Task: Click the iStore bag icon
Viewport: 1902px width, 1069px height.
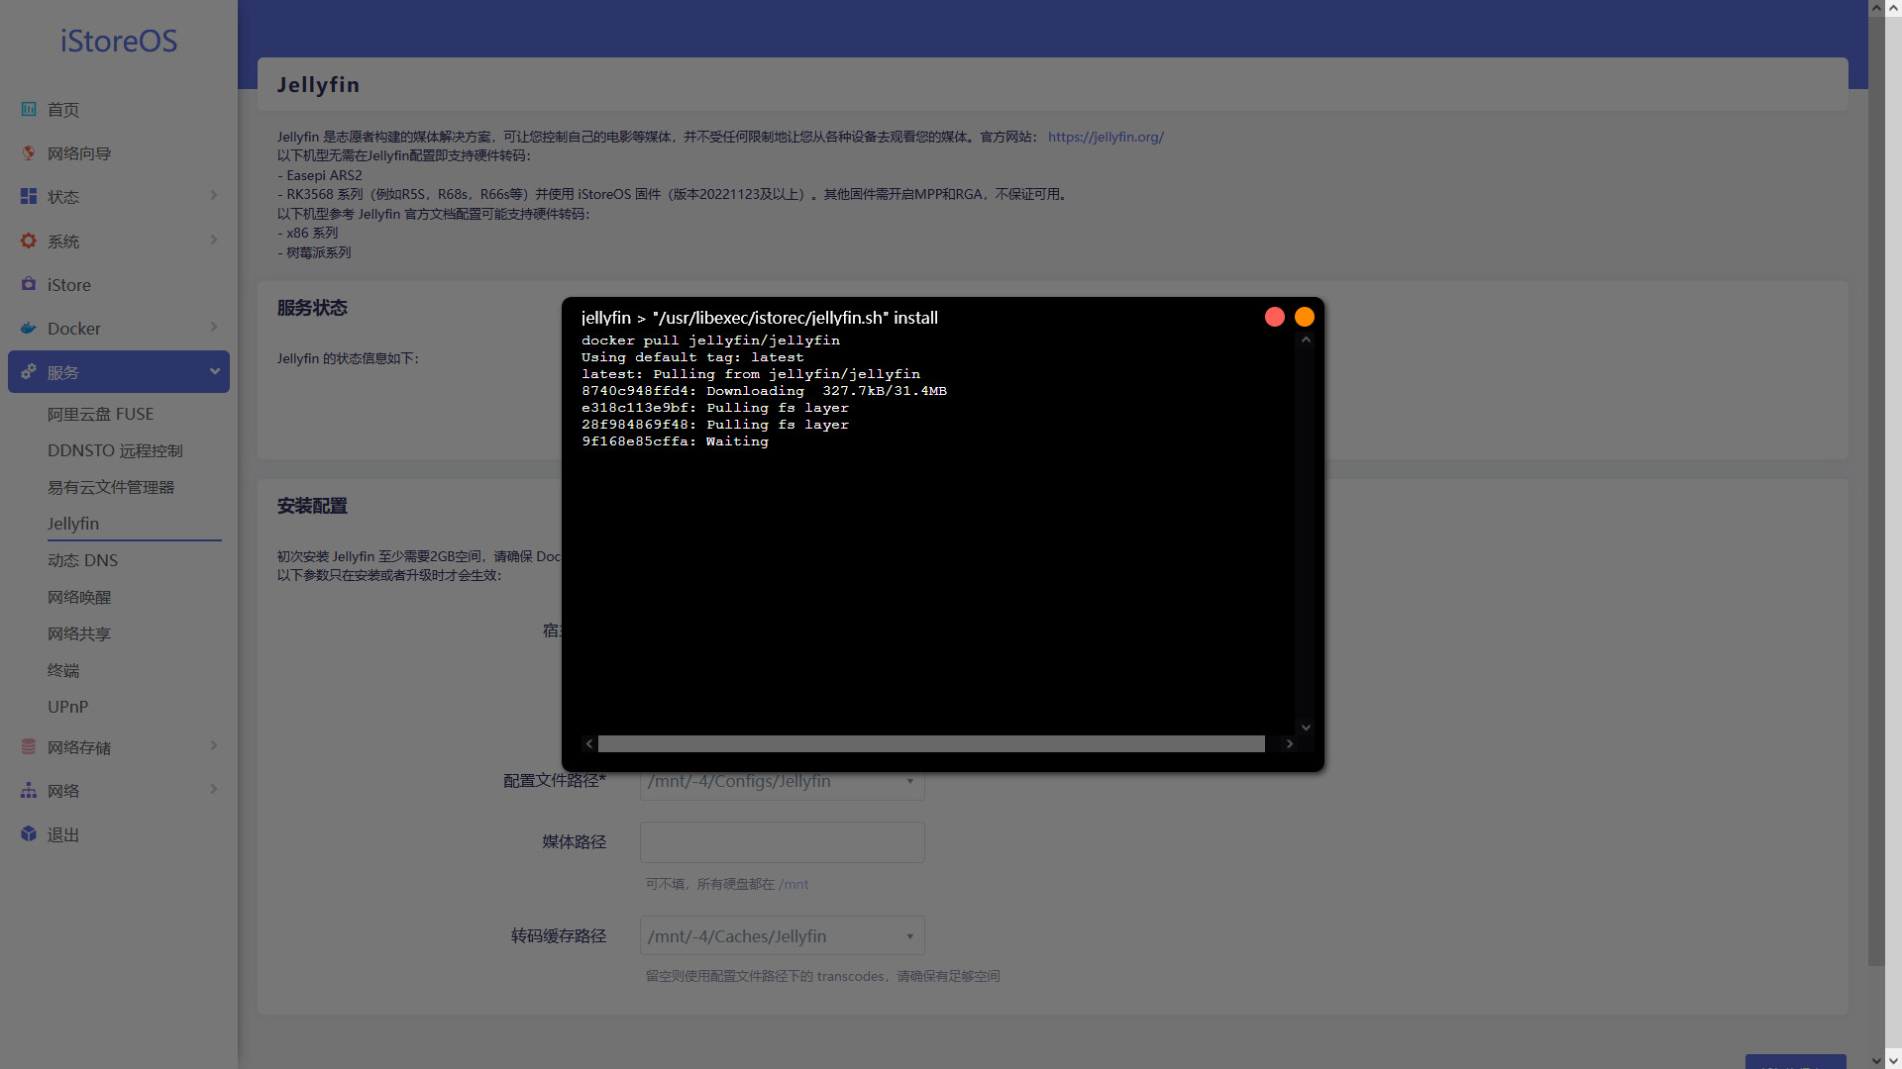Action: [29, 284]
